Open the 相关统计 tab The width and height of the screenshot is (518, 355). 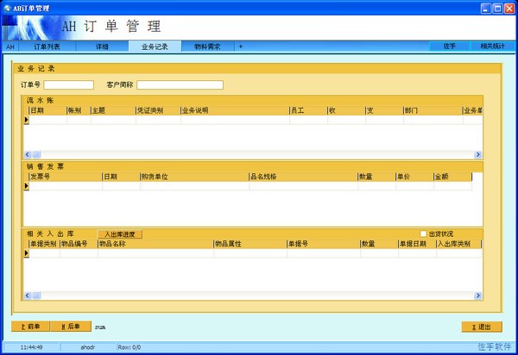coord(492,47)
